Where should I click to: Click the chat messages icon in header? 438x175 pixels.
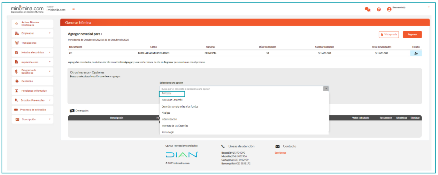[367, 10]
